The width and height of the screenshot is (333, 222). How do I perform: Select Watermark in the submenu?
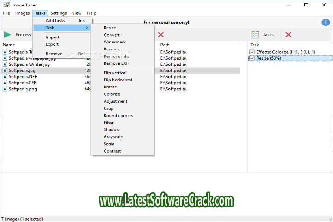coord(122,42)
